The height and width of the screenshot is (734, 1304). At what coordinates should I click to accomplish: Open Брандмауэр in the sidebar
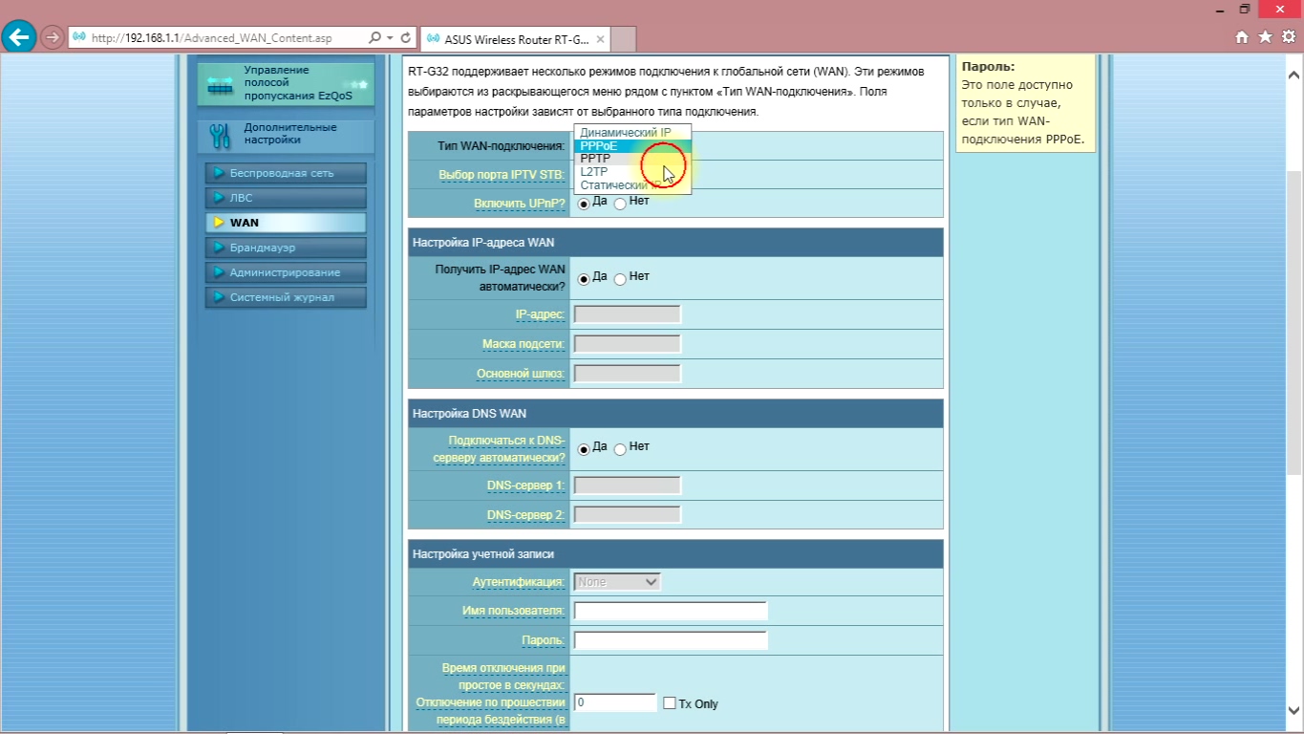coord(286,248)
